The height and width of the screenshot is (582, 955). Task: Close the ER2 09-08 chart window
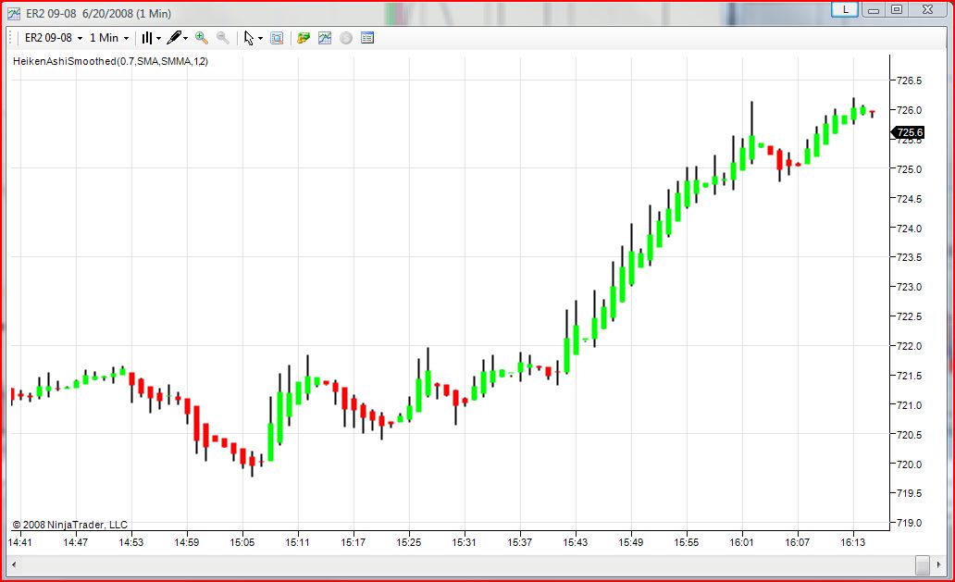927,9
